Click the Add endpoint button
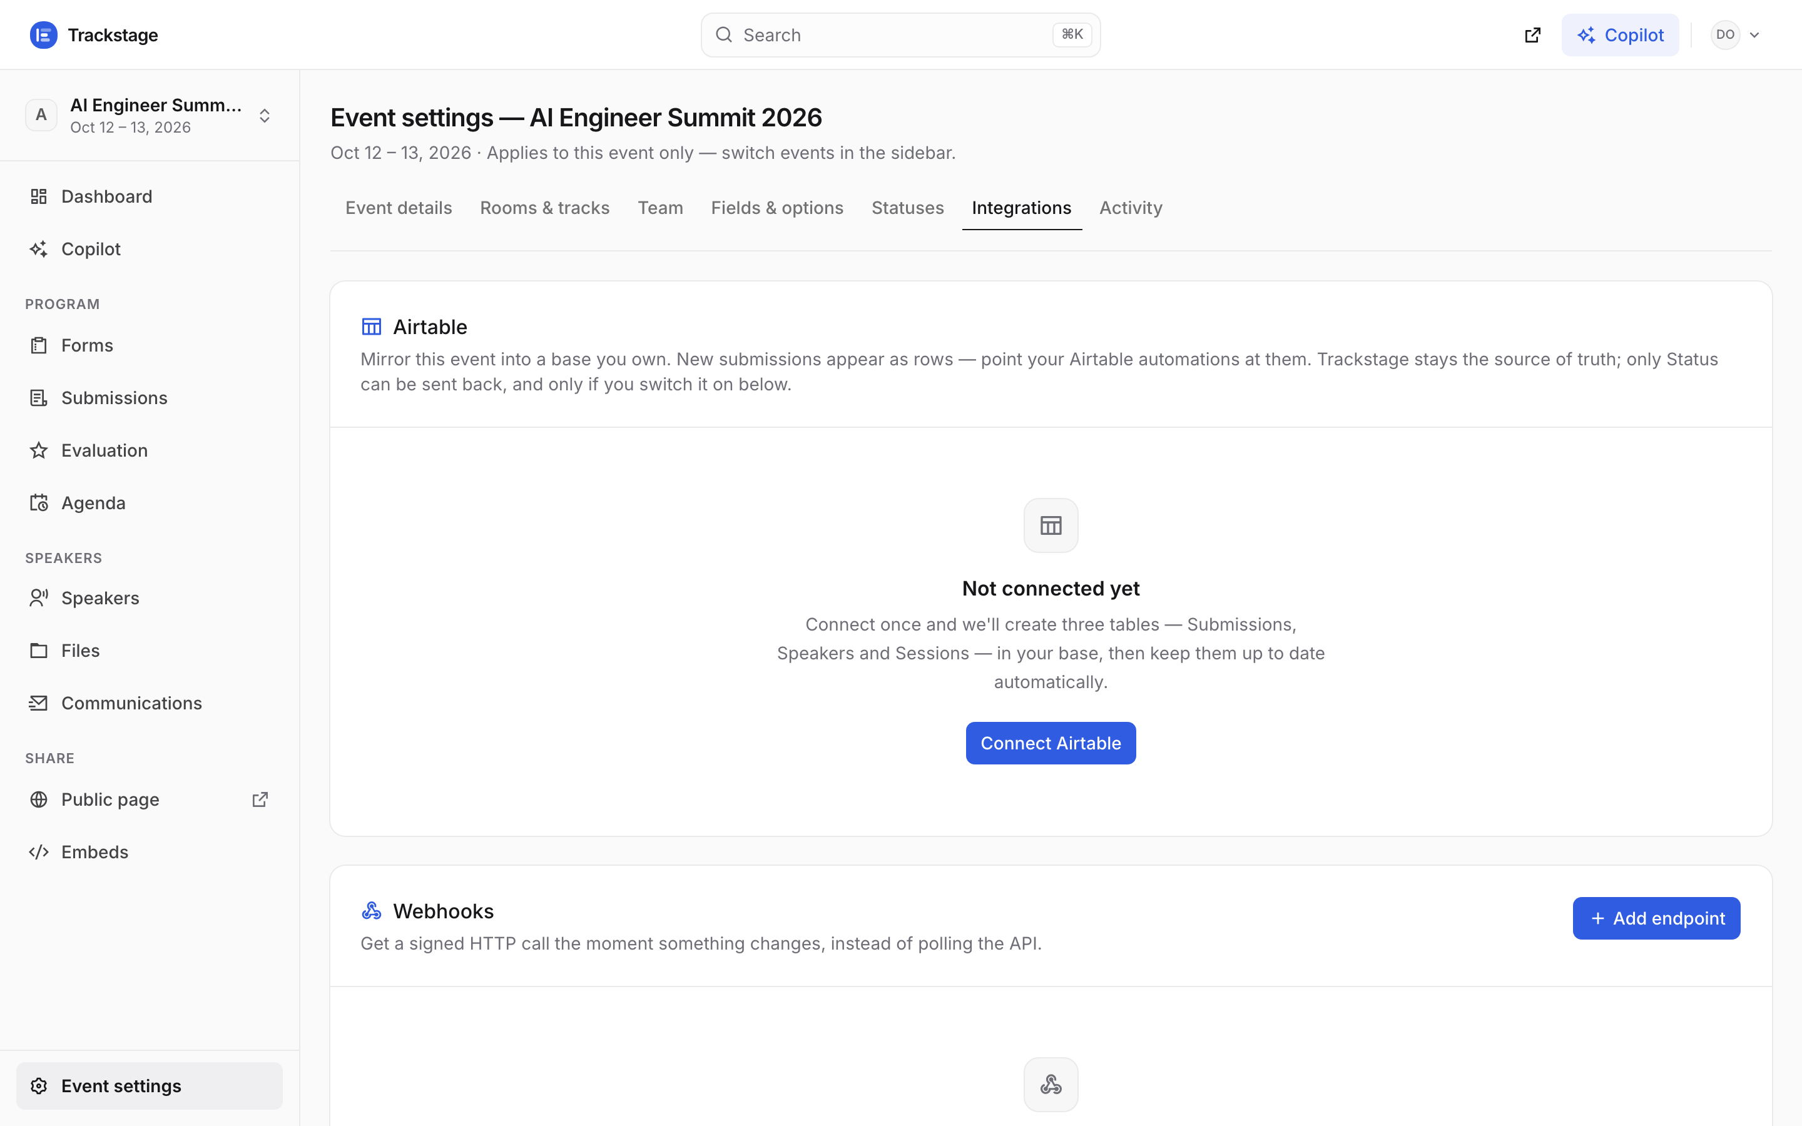1802x1126 pixels. 1656,918
